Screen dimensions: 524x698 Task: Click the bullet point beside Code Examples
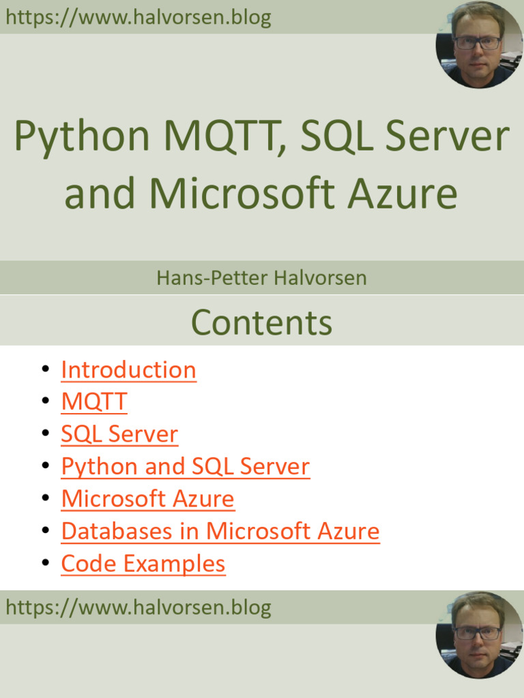[x=45, y=564]
